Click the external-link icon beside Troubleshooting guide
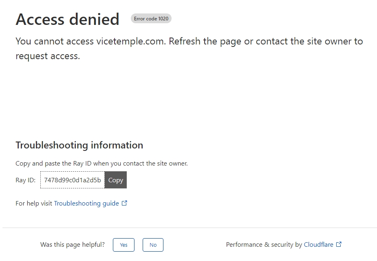 coord(124,203)
